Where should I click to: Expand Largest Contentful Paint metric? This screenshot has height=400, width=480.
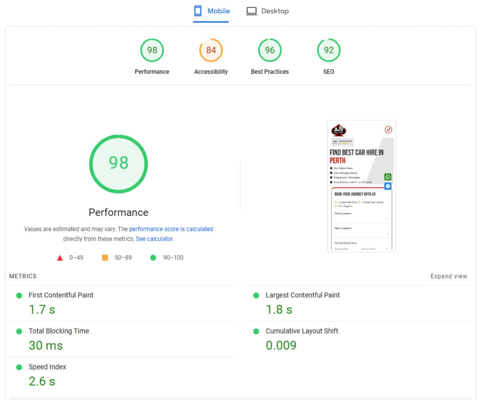302,295
